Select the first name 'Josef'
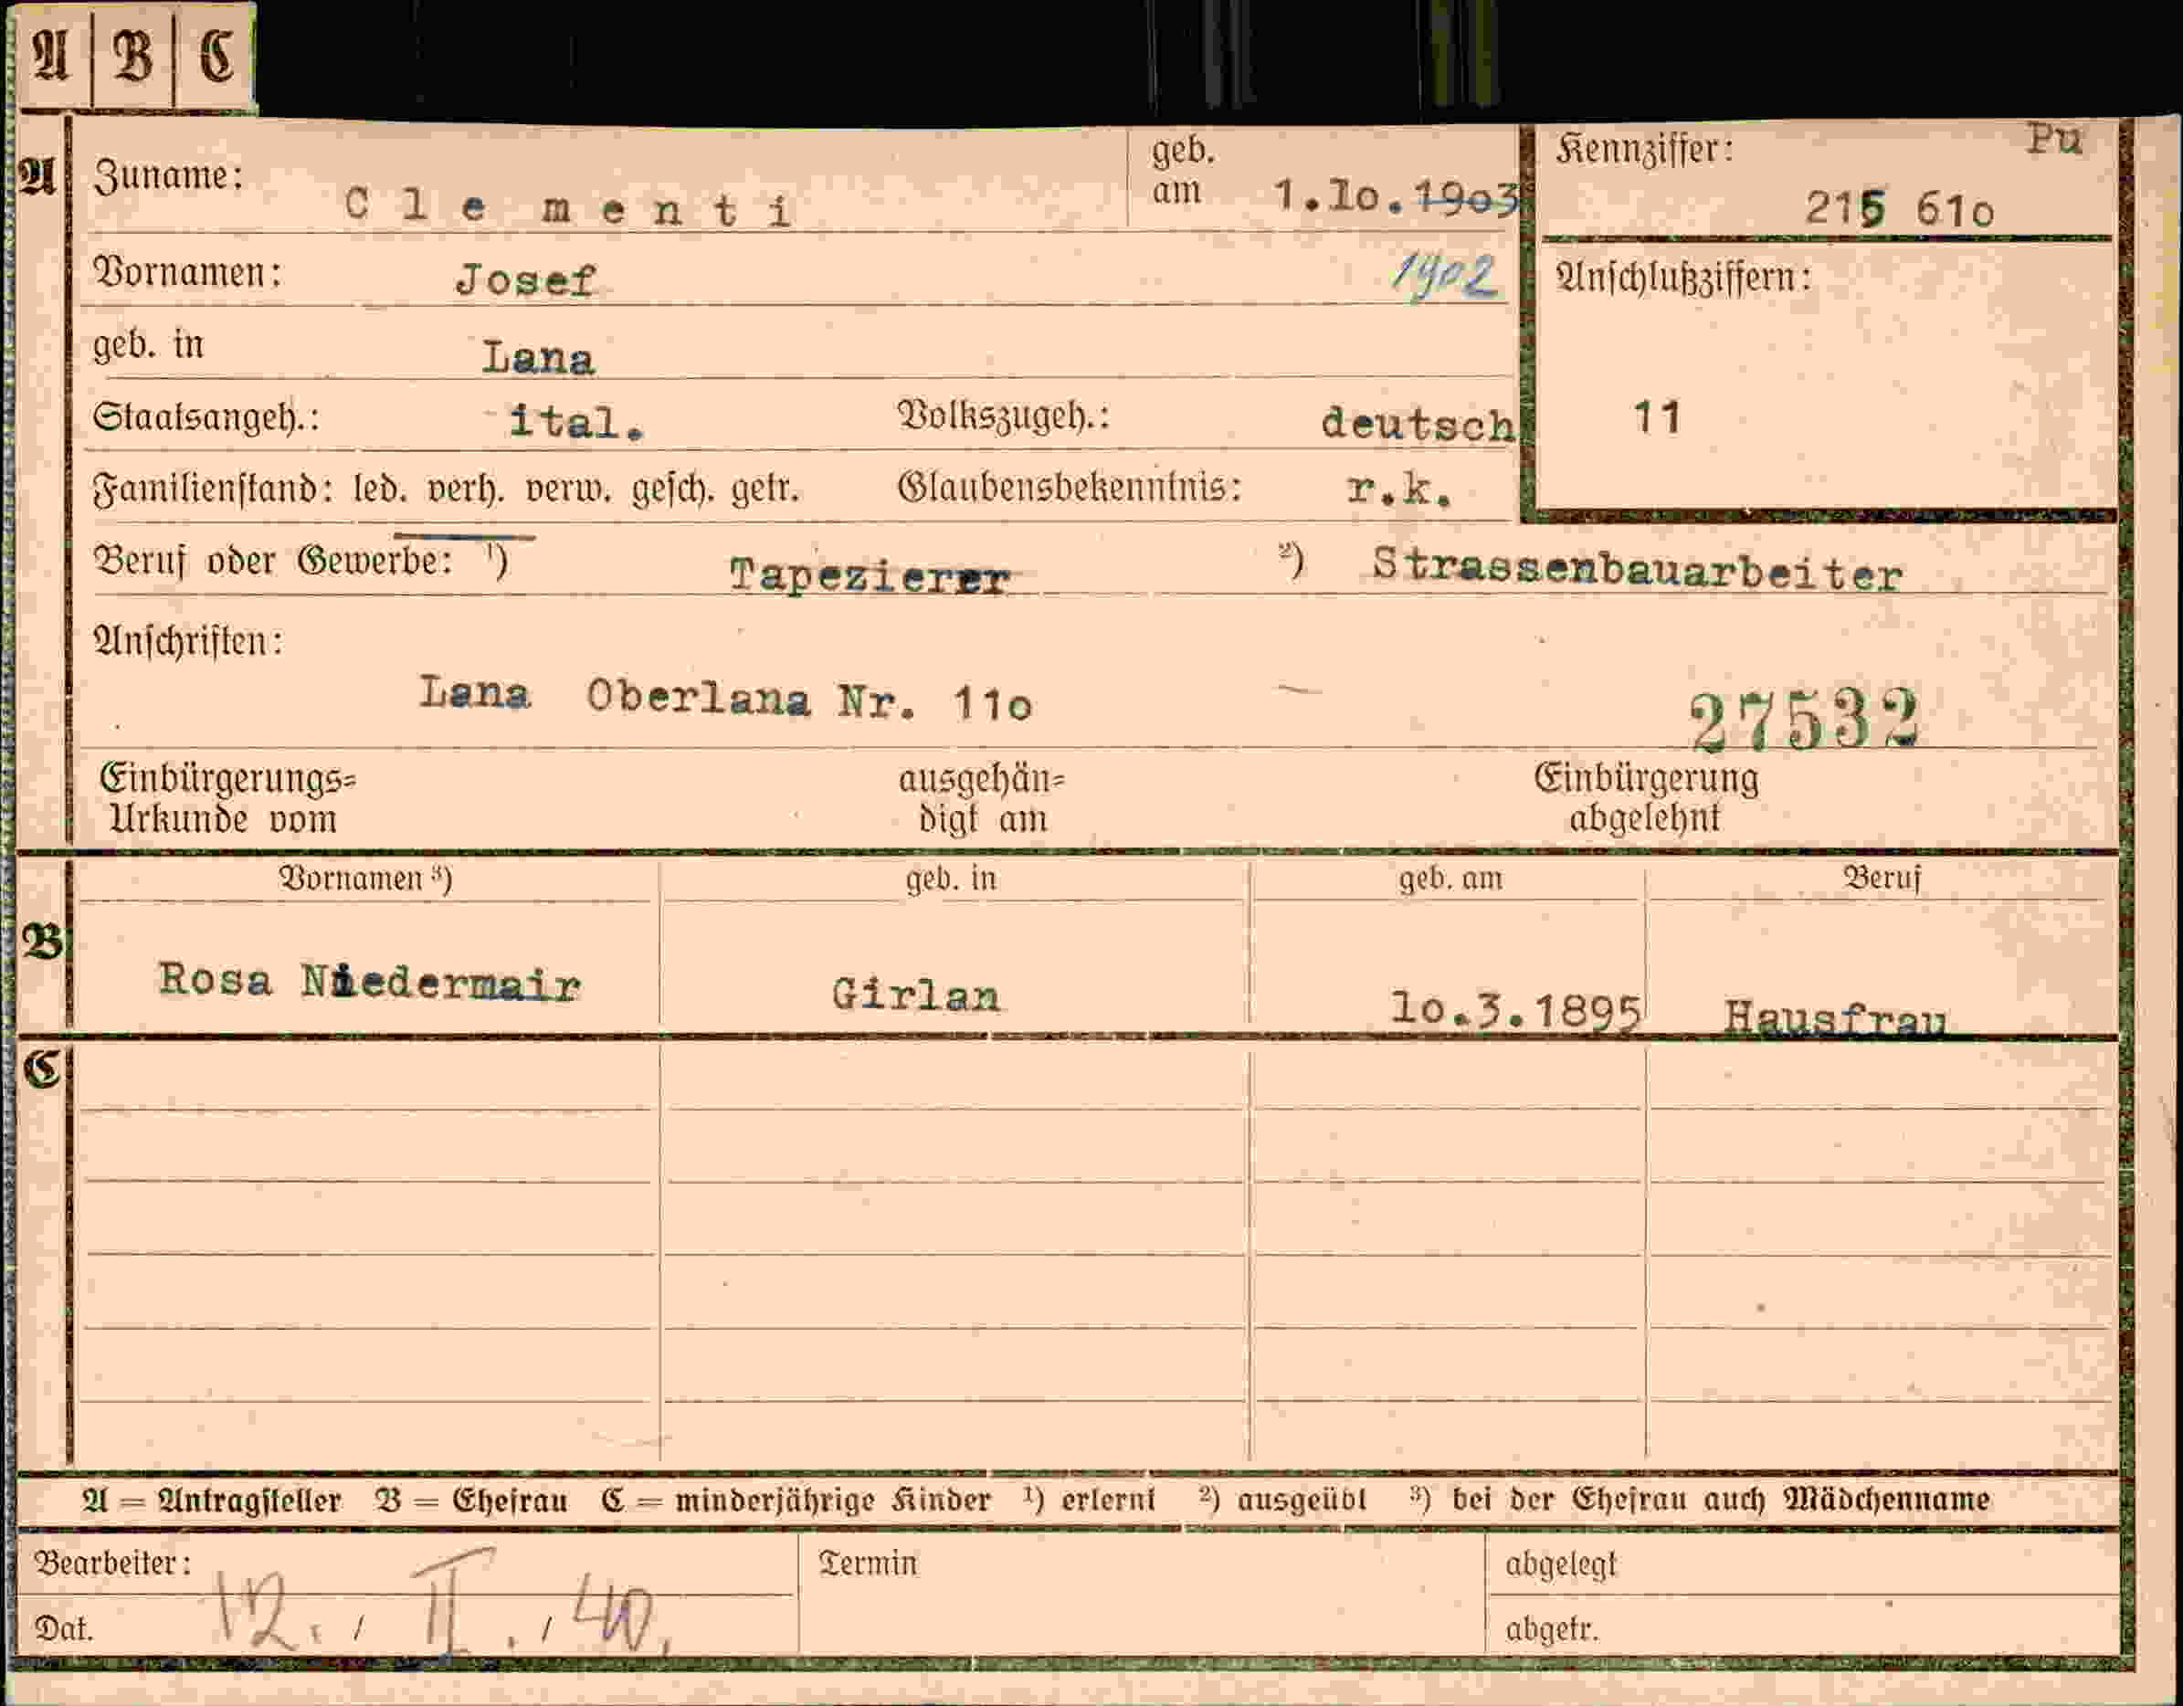The width and height of the screenshot is (2183, 1706). click(526, 281)
